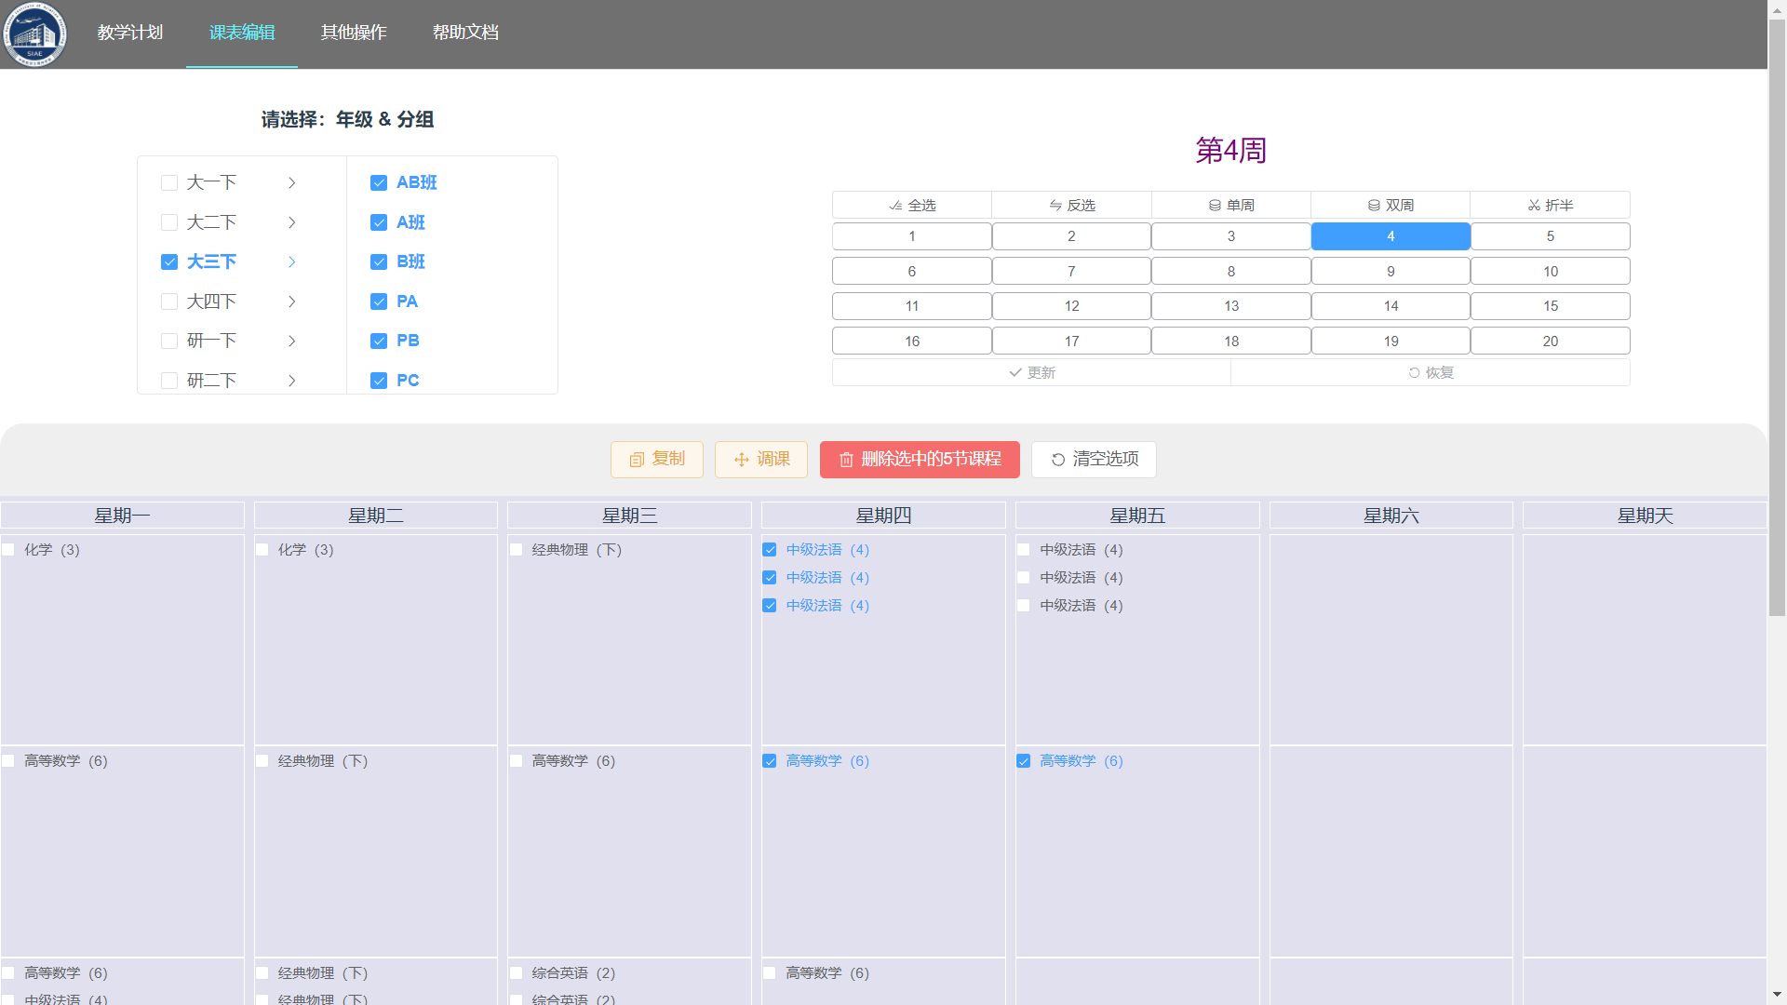The height and width of the screenshot is (1005, 1787).
Task: Uncheck the A班 group checkbox
Action: [379, 222]
